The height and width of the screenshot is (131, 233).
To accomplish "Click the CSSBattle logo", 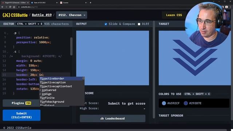I will 15,15.
